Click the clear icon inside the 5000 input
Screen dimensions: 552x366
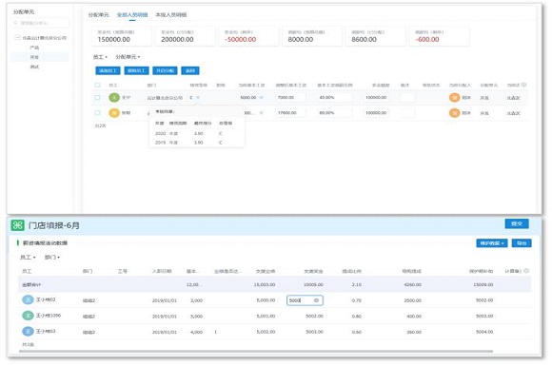pos(316,300)
